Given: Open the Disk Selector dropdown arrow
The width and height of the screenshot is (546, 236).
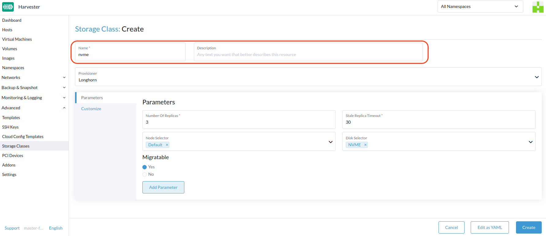Looking at the screenshot, I should [530, 142].
